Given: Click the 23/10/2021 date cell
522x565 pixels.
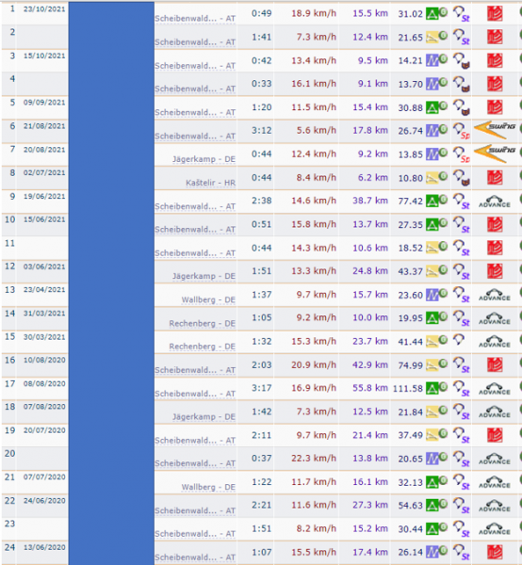Looking at the screenshot, I should coord(44,9).
